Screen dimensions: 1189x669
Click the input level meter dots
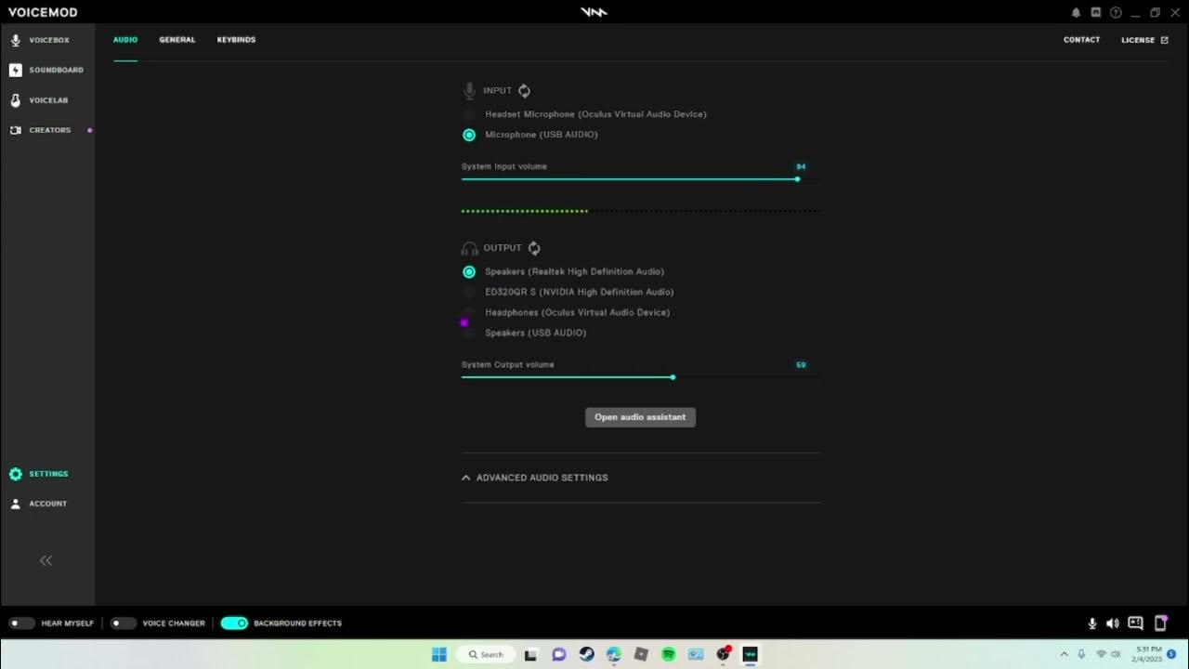coord(640,211)
